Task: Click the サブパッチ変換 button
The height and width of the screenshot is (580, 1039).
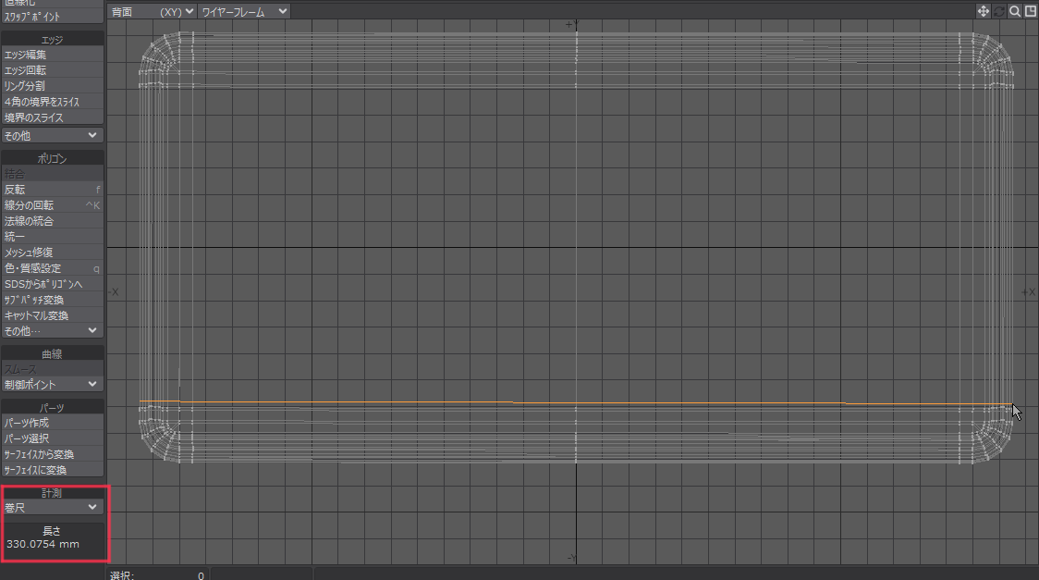Action: pyautogui.click(x=53, y=300)
